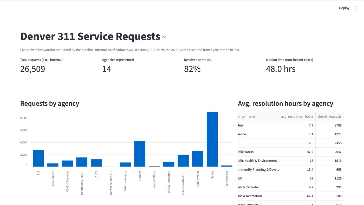Click the Finance bar in chart
The image size is (364, 205).
point(140,154)
